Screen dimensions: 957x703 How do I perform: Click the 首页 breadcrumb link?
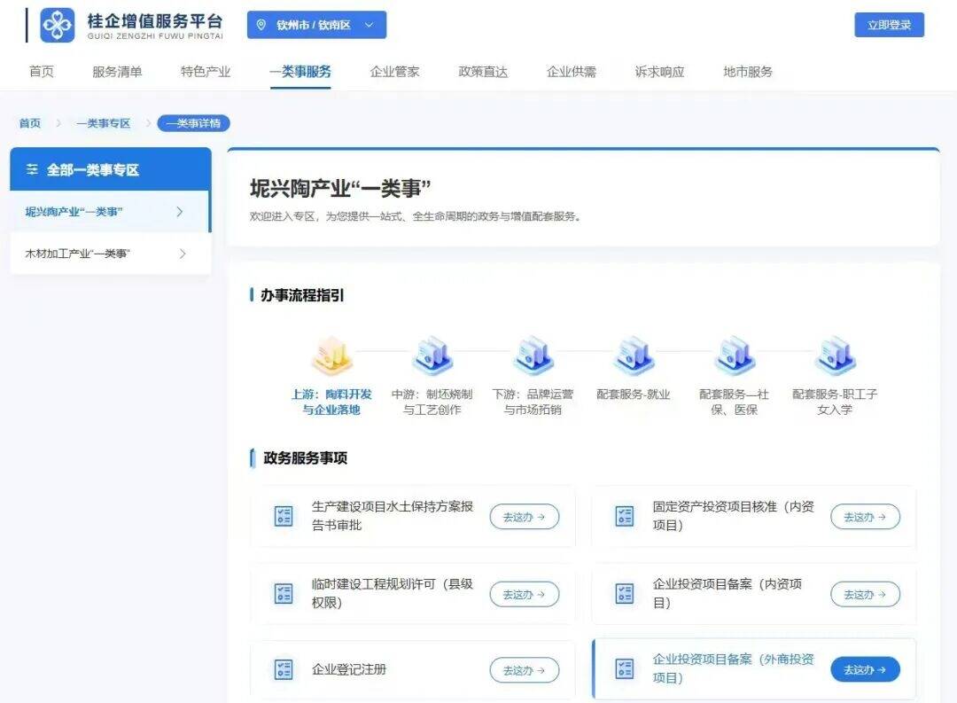[x=30, y=123]
